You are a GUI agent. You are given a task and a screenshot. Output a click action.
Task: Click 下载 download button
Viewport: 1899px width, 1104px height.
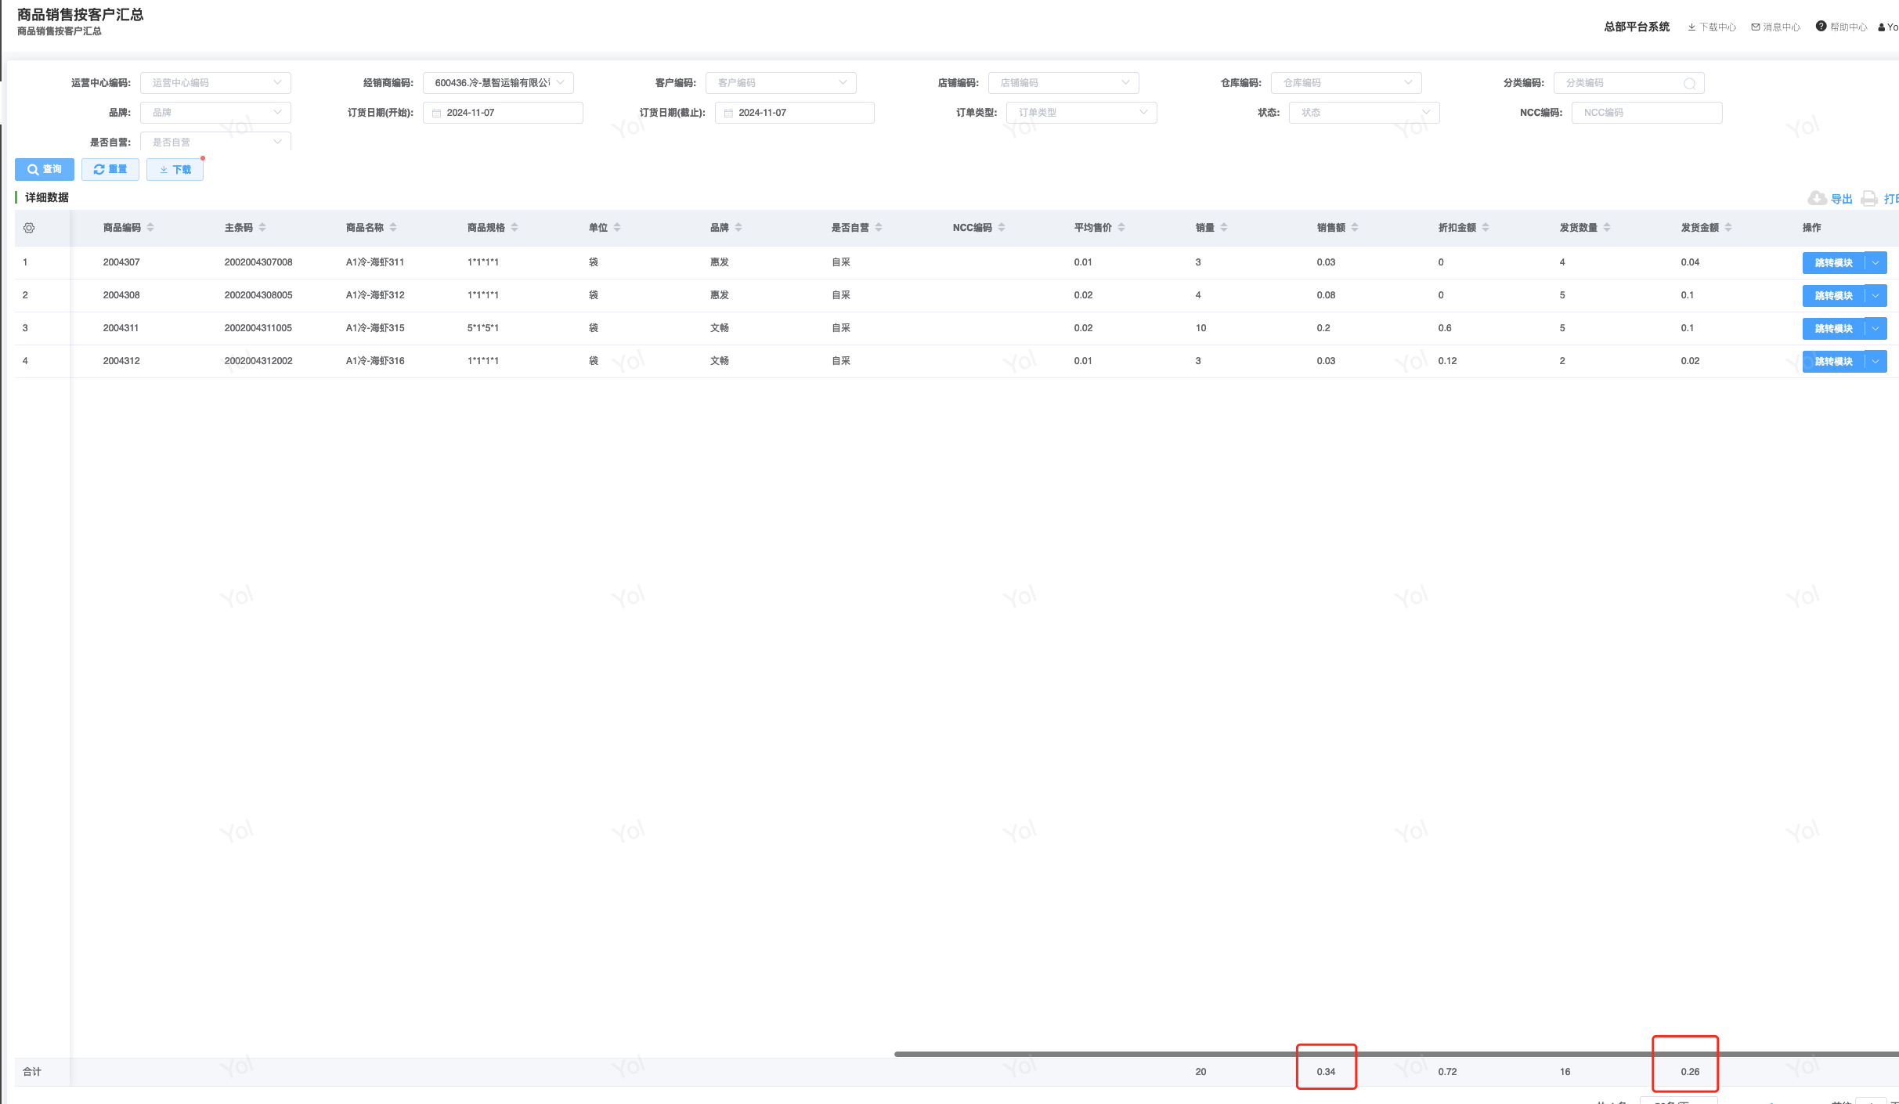pyautogui.click(x=175, y=169)
